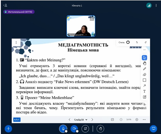This screenshot has width=161, height=134.
Task: Undo last whiteboard action
Action: point(137,42)
